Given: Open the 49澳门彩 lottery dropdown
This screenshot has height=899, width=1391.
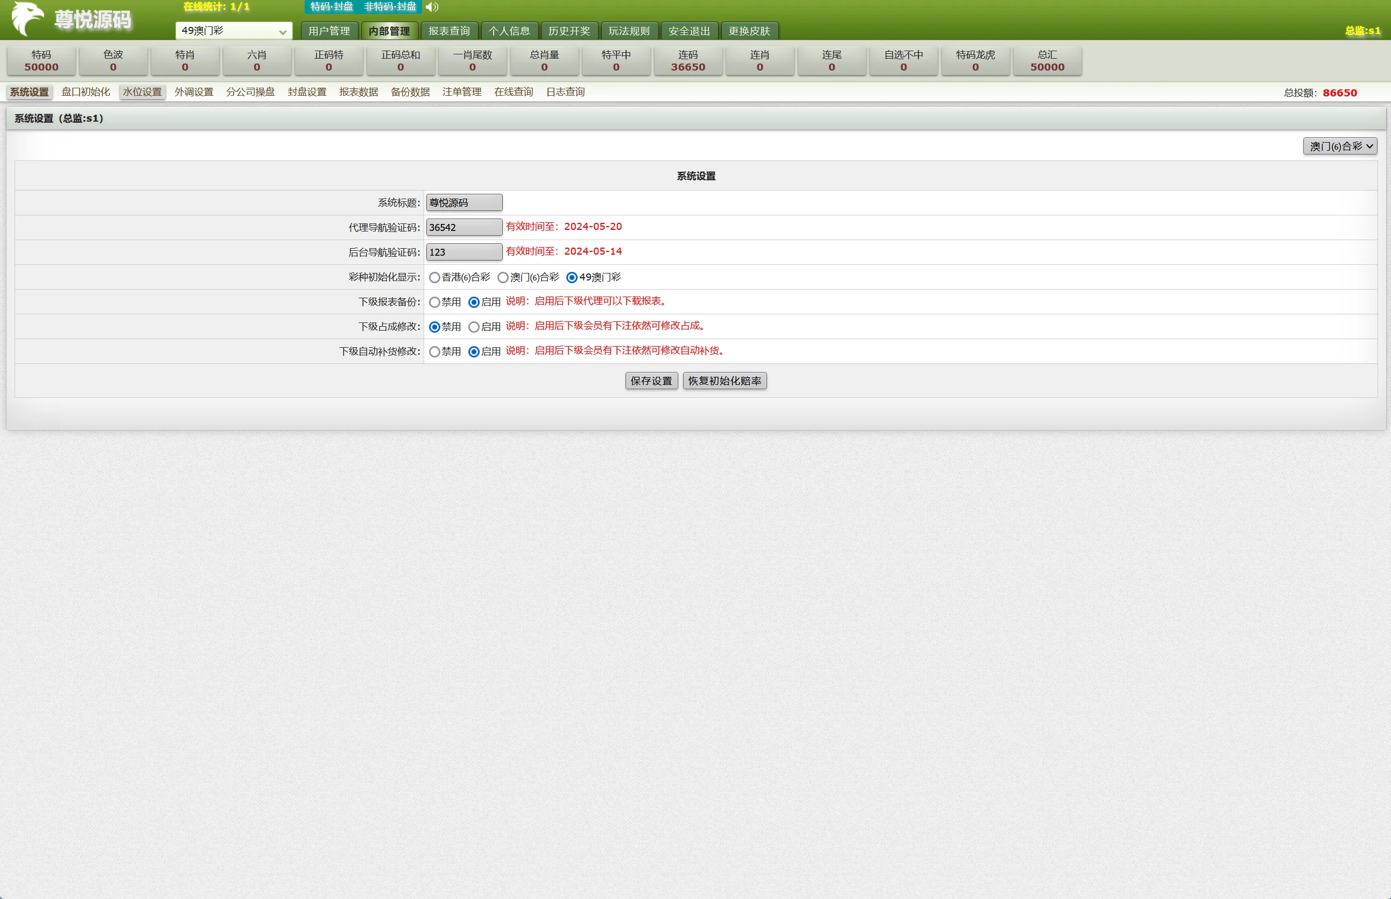Looking at the screenshot, I should [x=234, y=31].
